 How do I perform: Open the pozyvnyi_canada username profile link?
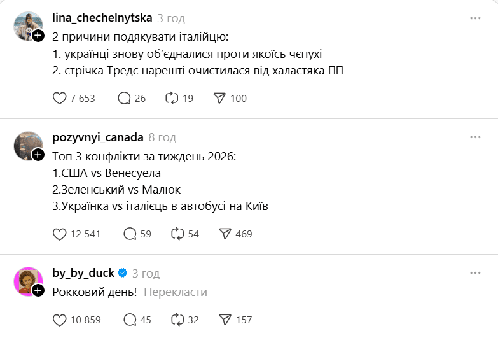point(97,137)
